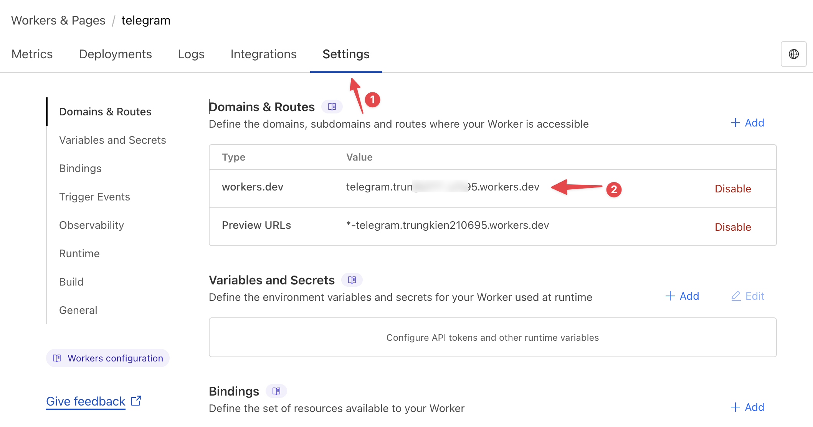This screenshot has height=427, width=813.
Task: Click Value column header
Action: point(359,157)
